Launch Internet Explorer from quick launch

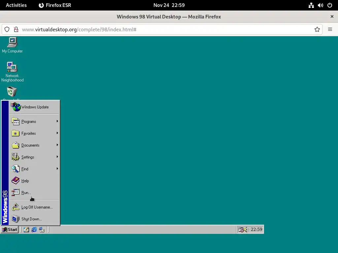(x=34, y=230)
